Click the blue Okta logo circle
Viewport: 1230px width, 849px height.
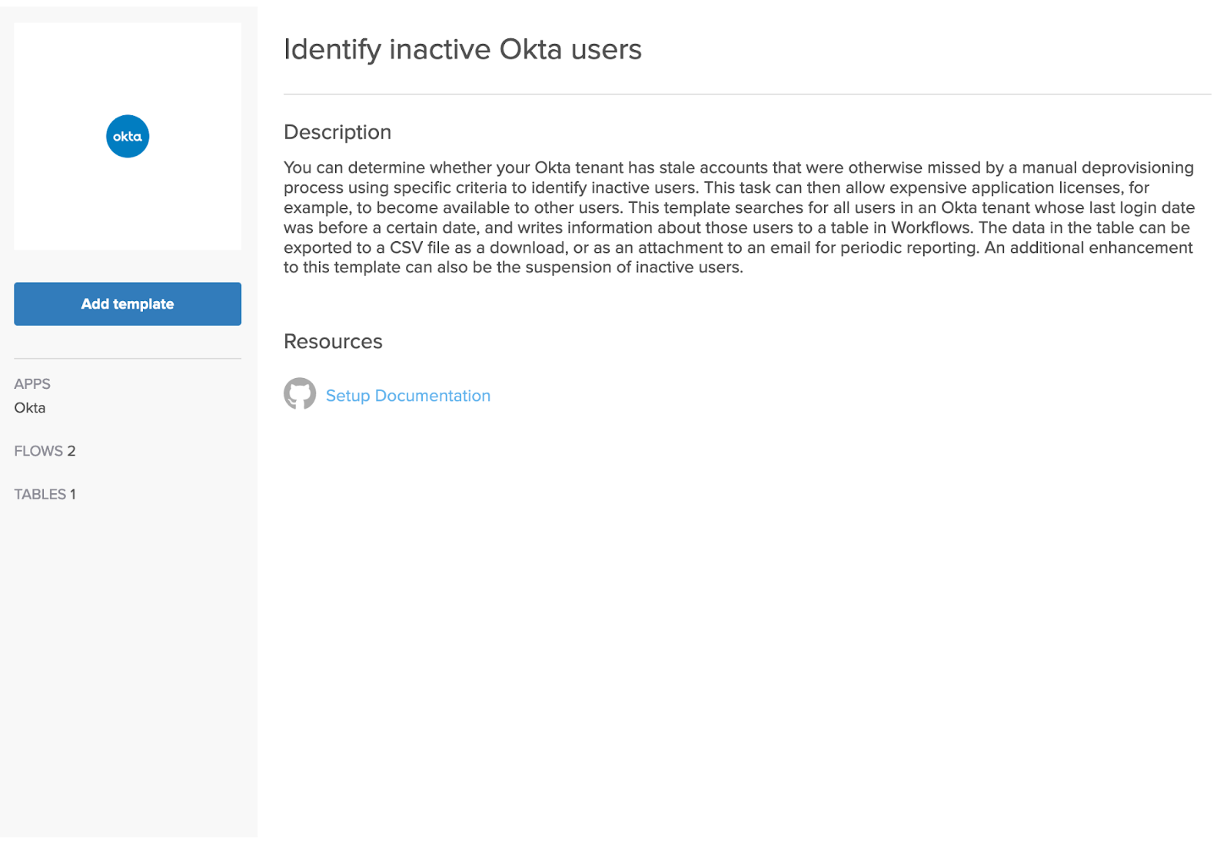tap(128, 136)
